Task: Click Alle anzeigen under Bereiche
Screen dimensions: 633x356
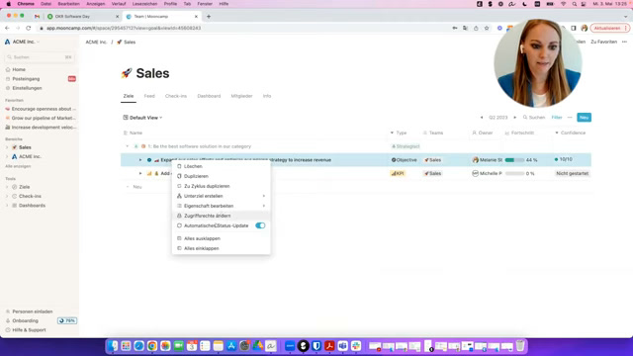Action: [18, 166]
